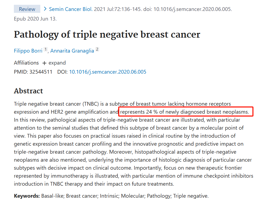The height and width of the screenshot is (199, 258).
Task: Click the chevron before Semin Cancer Biol
Action: [45, 9]
